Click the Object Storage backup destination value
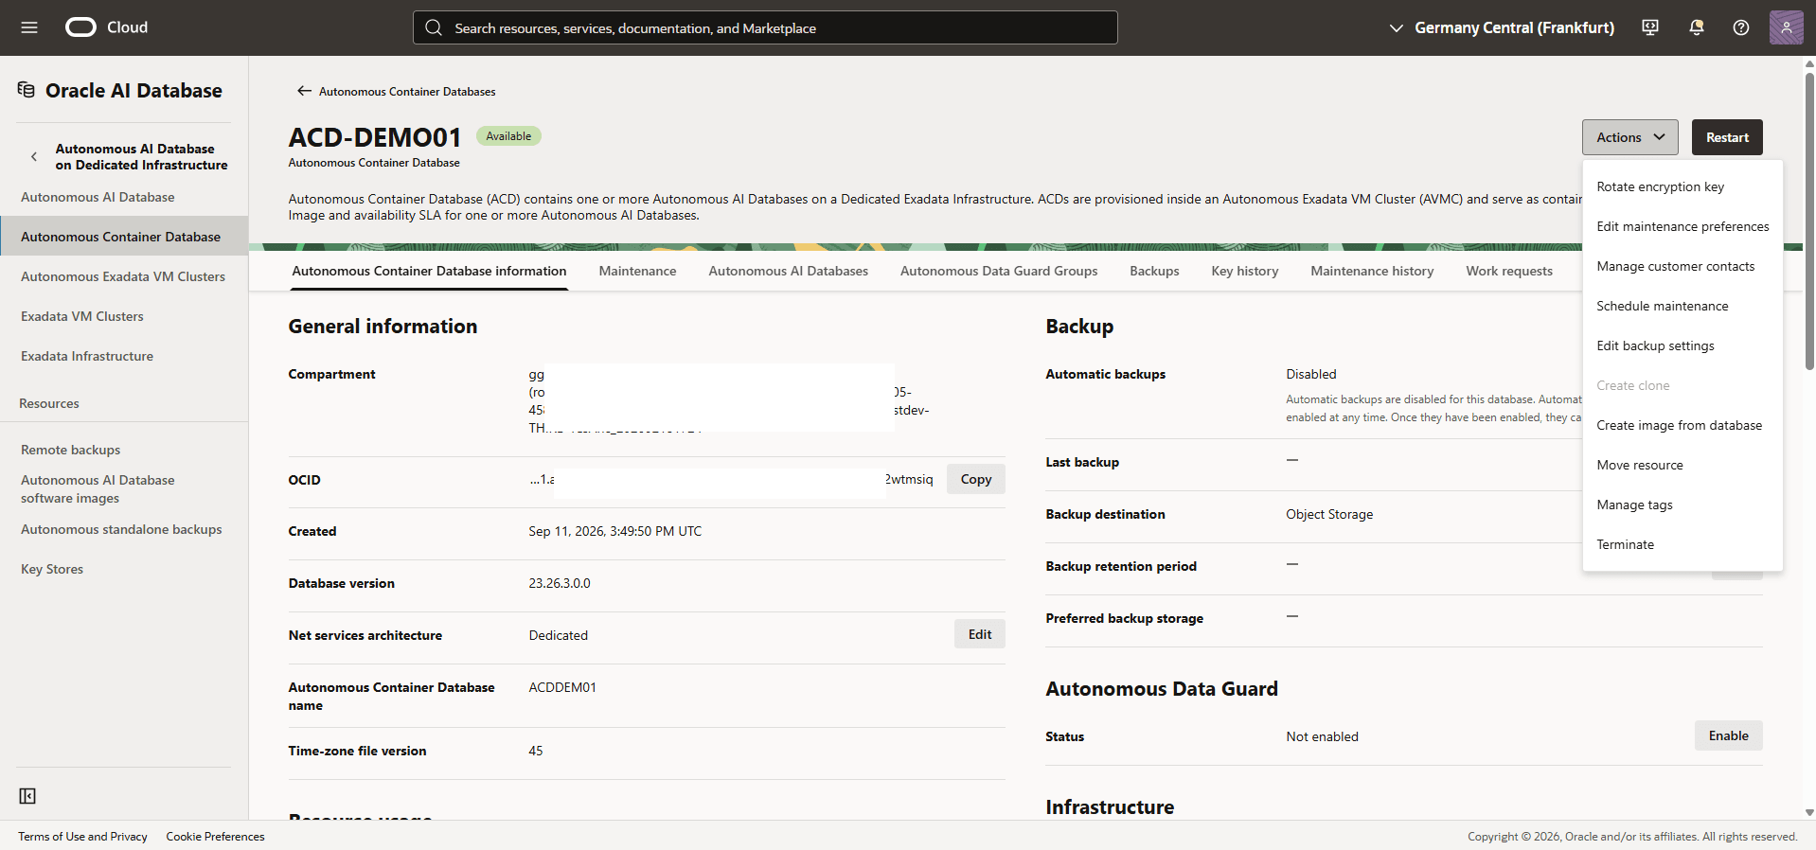Viewport: 1816px width, 850px height. [1329, 514]
